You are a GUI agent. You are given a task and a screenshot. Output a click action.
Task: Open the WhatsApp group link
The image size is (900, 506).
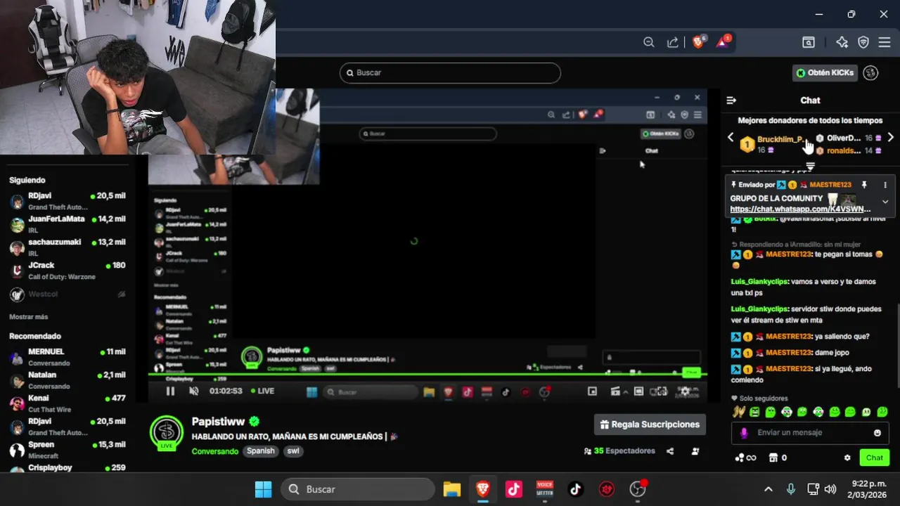pos(800,209)
